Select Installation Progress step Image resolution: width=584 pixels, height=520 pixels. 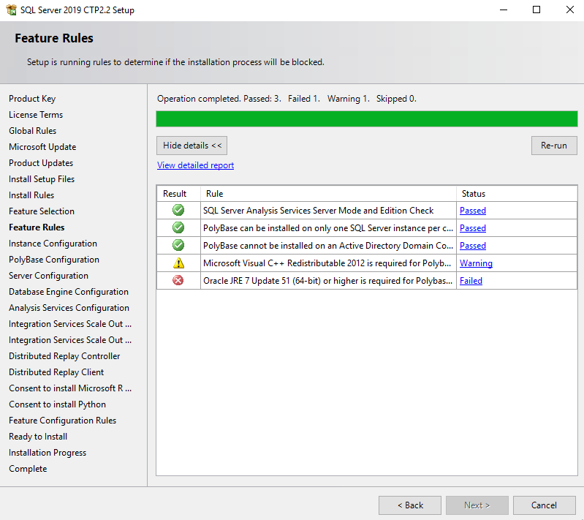click(48, 453)
